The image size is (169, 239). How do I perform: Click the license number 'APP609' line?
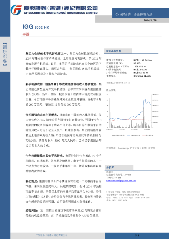pos(119,175)
